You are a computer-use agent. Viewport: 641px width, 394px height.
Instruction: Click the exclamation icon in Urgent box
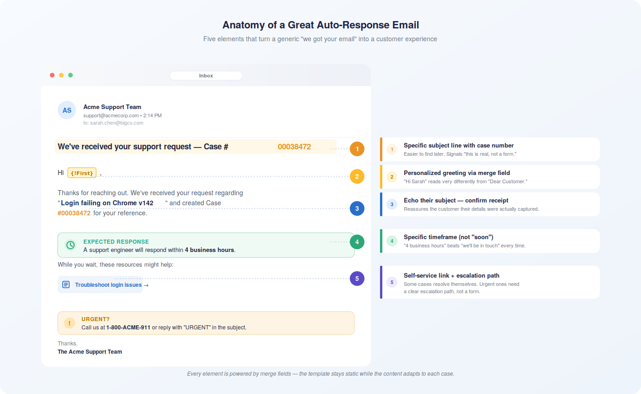coord(70,323)
